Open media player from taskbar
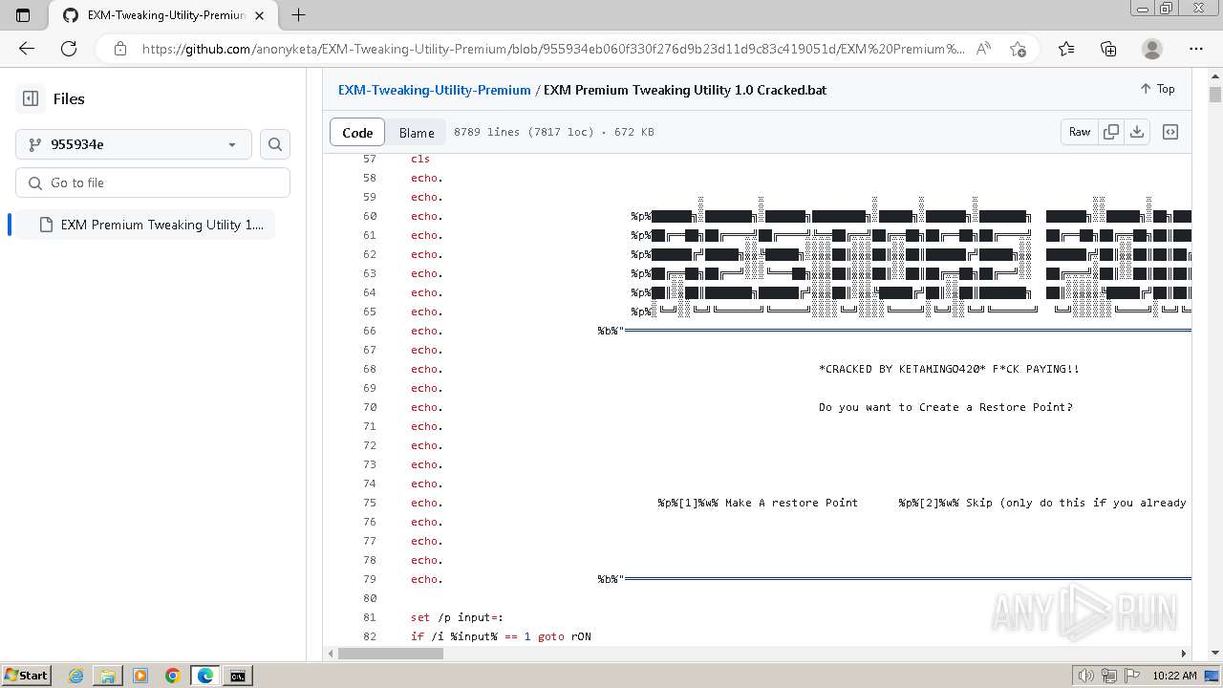Viewport: 1223px width, 688px height. (x=140, y=676)
